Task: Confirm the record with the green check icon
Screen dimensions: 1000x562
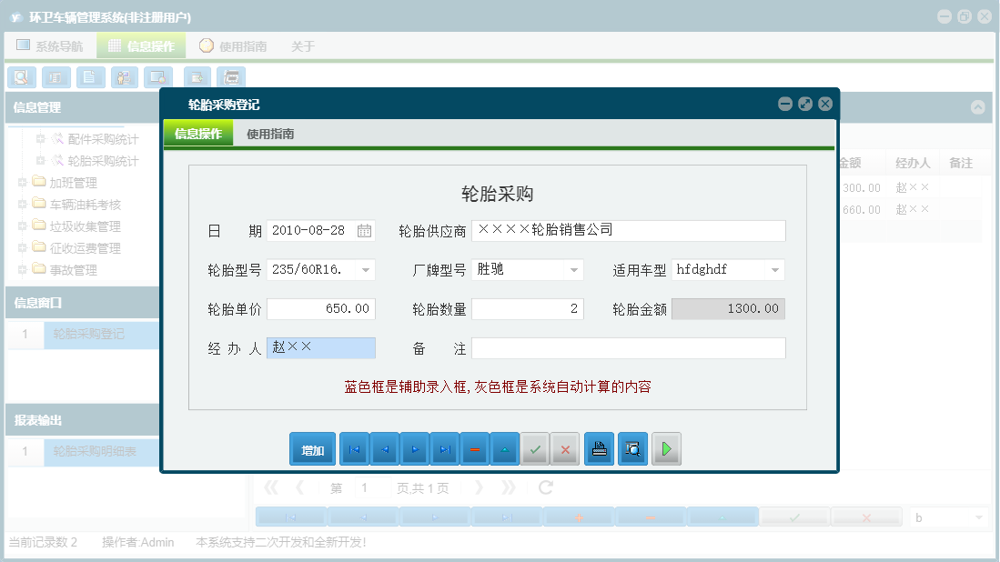Action: (x=535, y=448)
